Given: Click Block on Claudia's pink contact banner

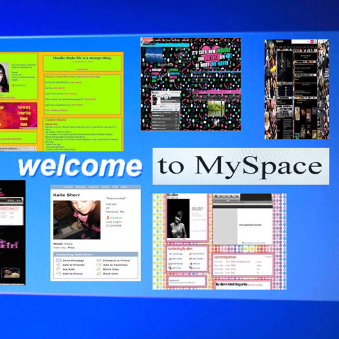Looking at the screenshot, I should (24, 119).
